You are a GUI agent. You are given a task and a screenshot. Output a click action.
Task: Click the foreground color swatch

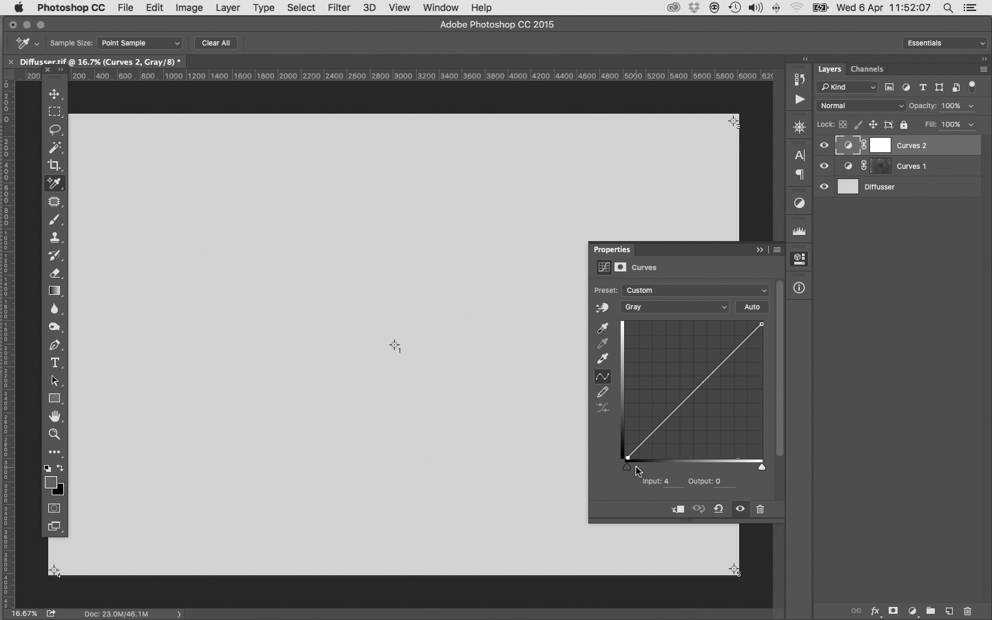pyautogui.click(x=50, y=482)
